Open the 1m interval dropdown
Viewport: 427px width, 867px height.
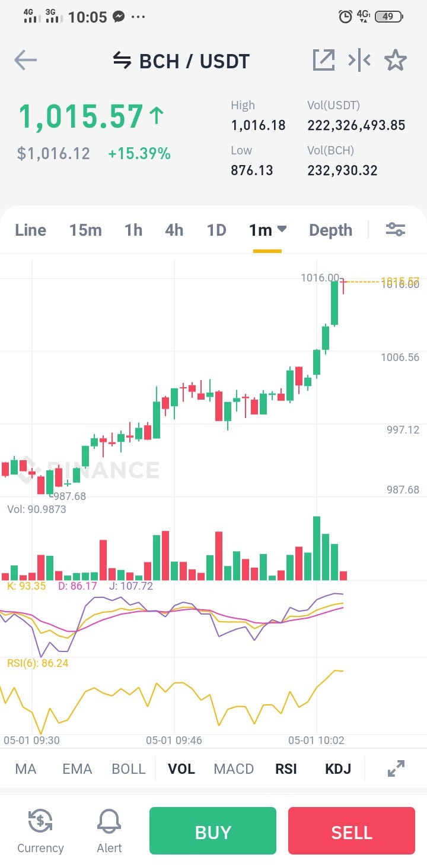click(267, 230)
